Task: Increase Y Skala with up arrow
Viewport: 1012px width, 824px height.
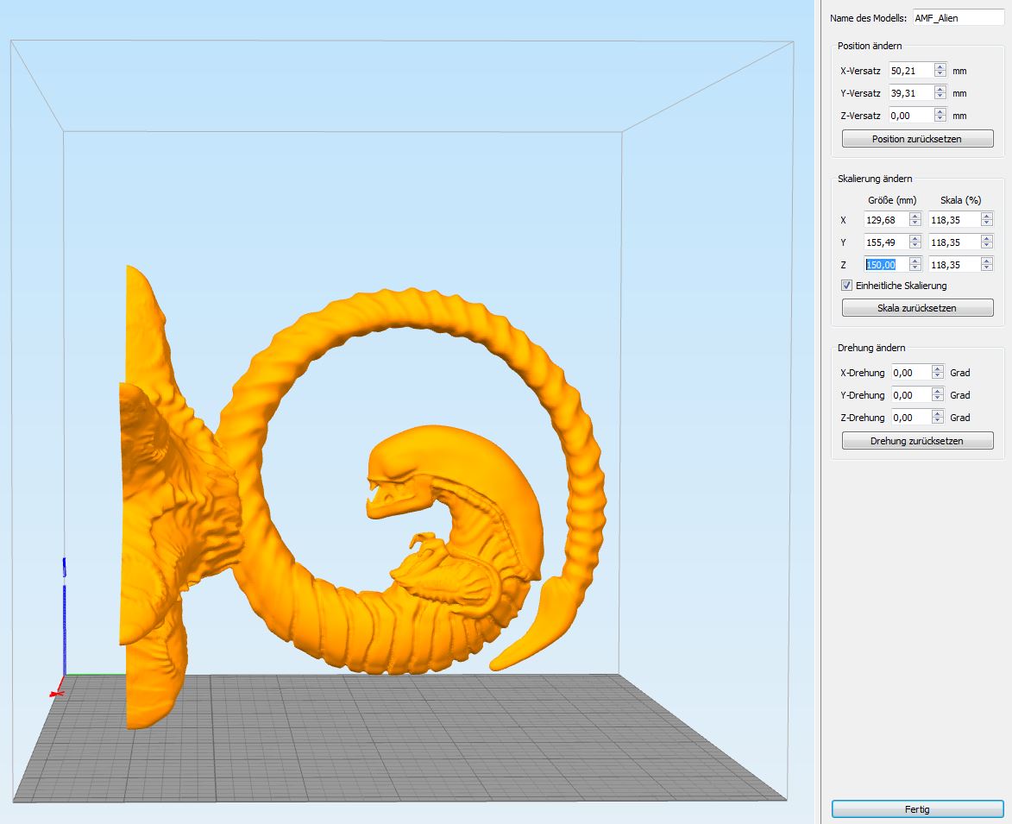Action: [987, 239]
